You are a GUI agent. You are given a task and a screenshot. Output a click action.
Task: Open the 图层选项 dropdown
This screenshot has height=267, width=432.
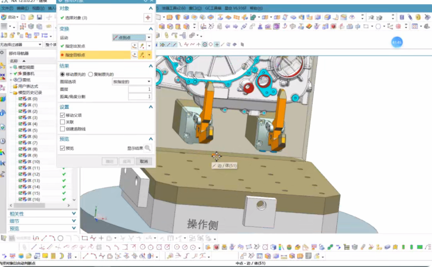tap(132, 81)
